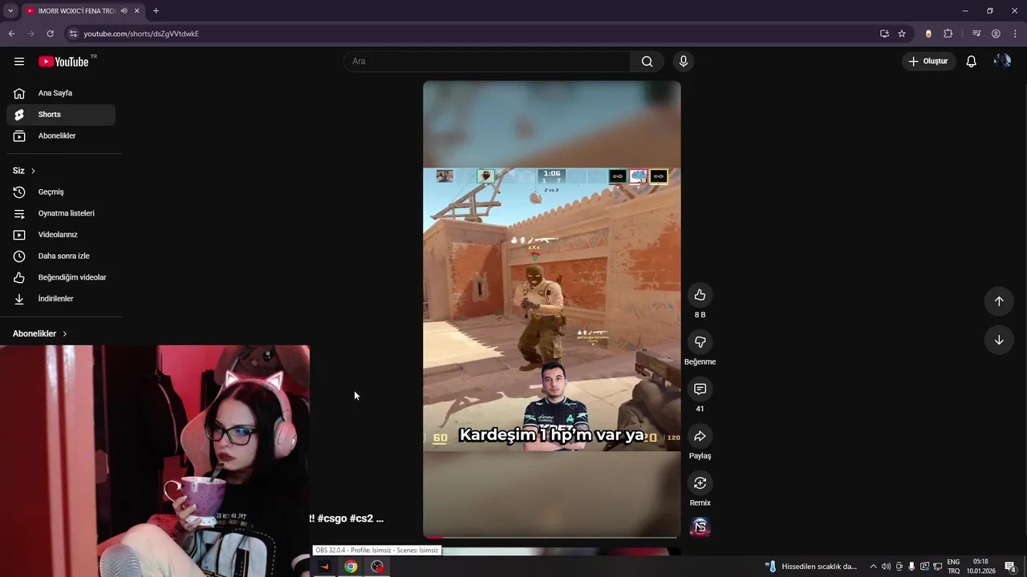Open Videolarınız page
This screenshot has height=577, width=1027.
(61, 235)
